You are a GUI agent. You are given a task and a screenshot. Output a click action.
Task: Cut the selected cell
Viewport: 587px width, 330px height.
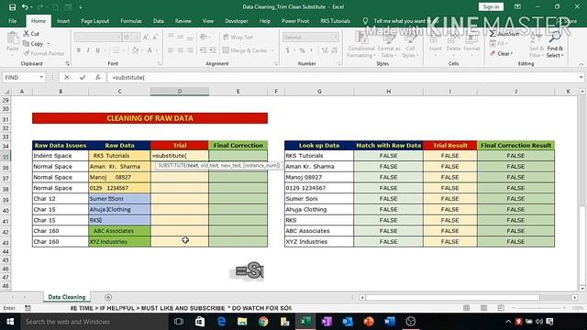(31, 34)
